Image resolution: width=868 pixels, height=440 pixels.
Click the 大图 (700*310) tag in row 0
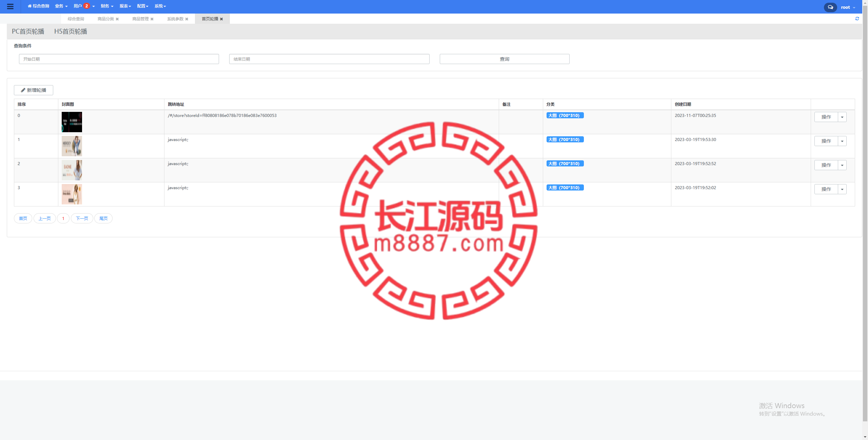pos(565,116)
